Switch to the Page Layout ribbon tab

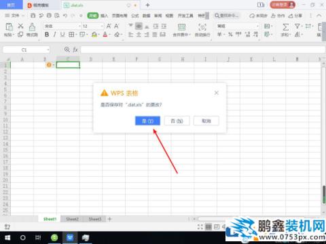click(x=120, y=16)
